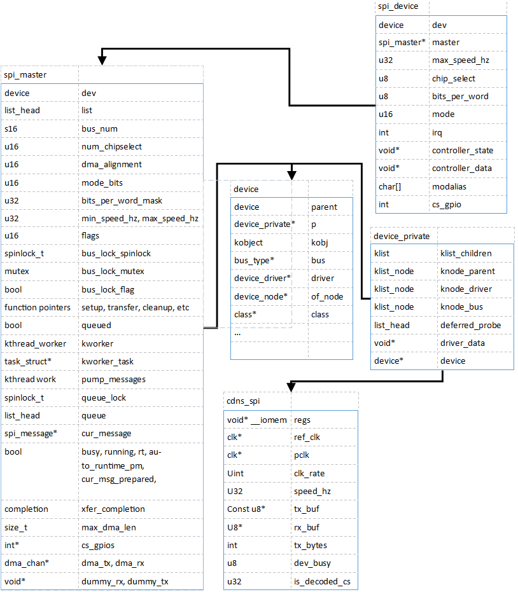This screenshot has height=592, width=518.
Task: Click the of_node field cell
Action: click(x=327, y=296)
